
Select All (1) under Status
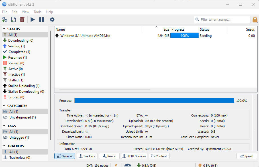click(25, 35)
